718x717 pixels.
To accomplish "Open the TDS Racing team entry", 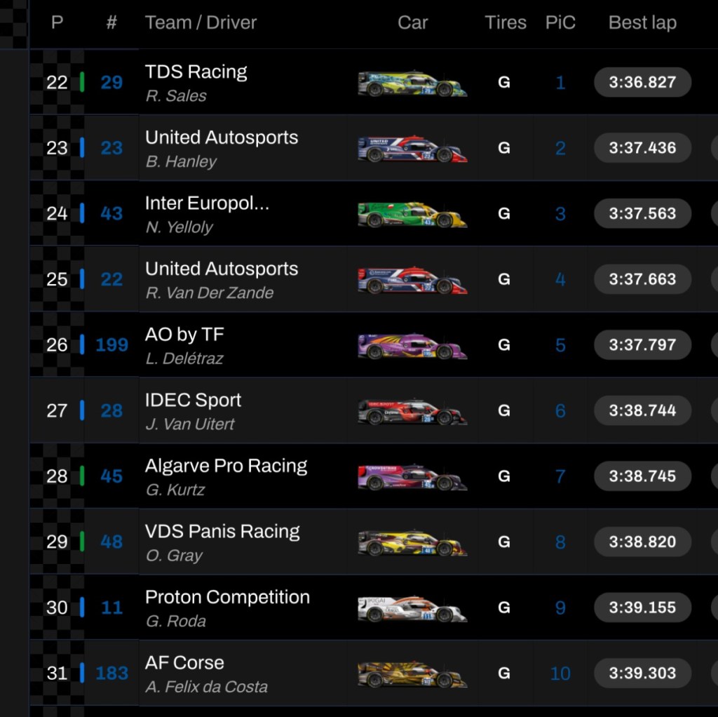I will tap(196, 72).
